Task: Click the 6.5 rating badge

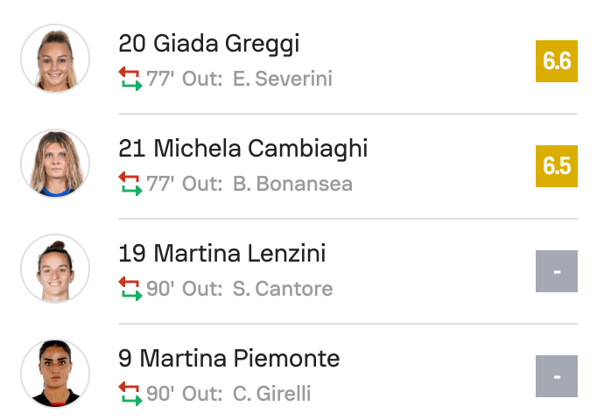Action: click(x=557, y=166)
